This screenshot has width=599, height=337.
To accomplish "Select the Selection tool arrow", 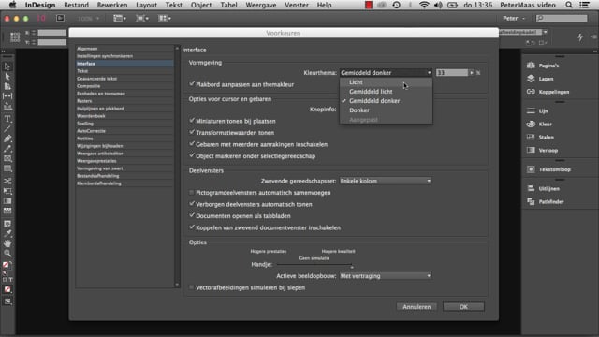I will pos(7,66).
